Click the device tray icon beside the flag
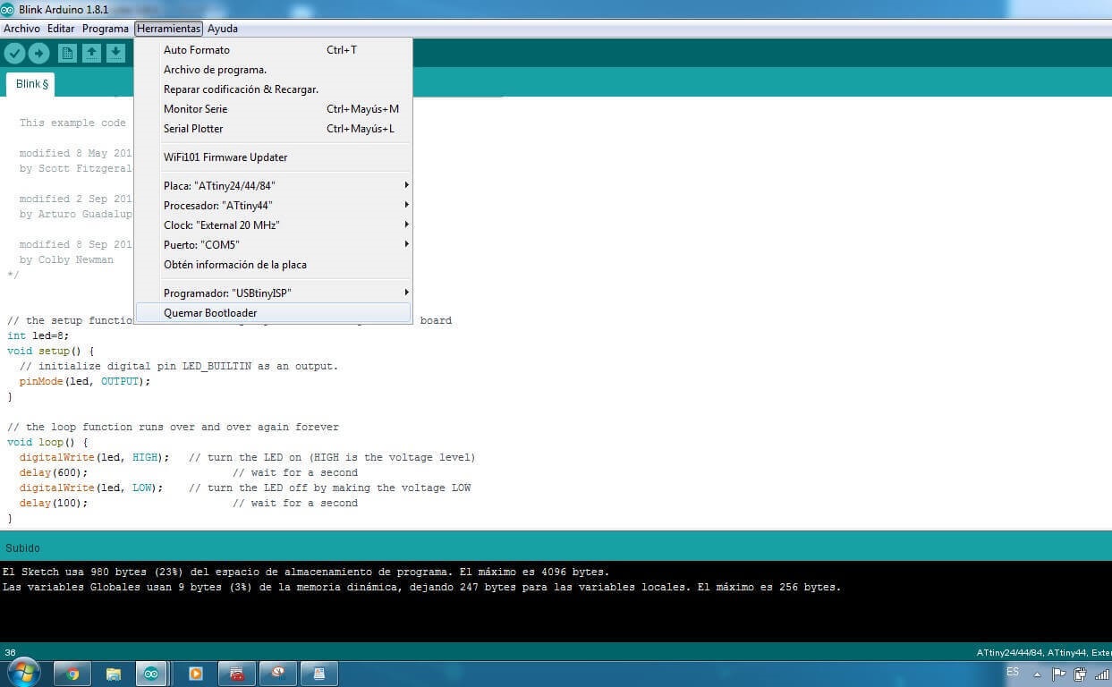This screenshot has width=1112, height=687. pos(1080,674)
